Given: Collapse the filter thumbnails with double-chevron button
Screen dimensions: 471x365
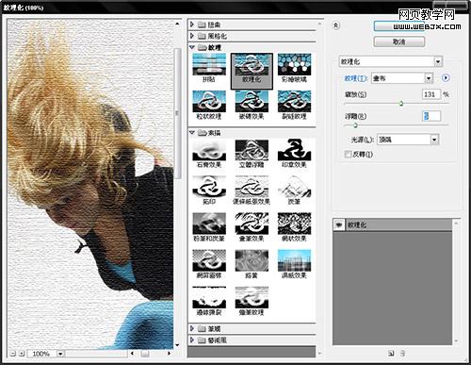Looking at the screenshot, I should (335, 25).
